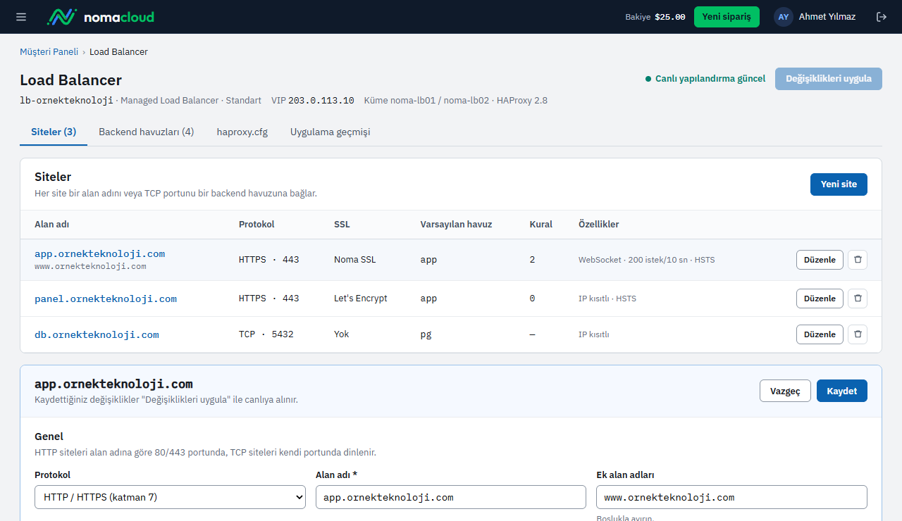Click WebSocket · 200 istek/10 sn · HSTS features
Viewport: 902px width, 521px height.
(x=646, y=260)
